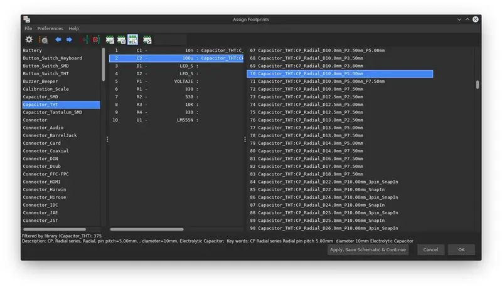The image size is (502, 287).
Task: Select the Connector_HDMI library
Action: [61, 182]
